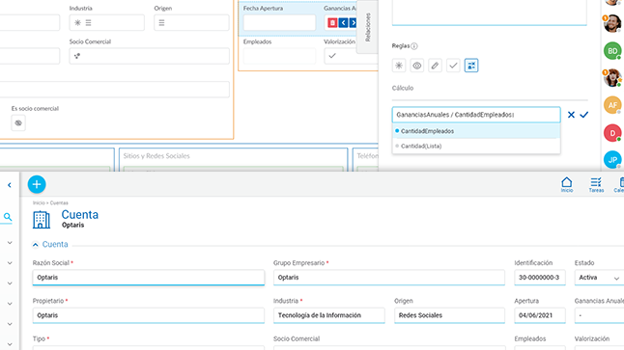
Task: Open the Estado Activa dropdown
Action: tap(599, 278)
